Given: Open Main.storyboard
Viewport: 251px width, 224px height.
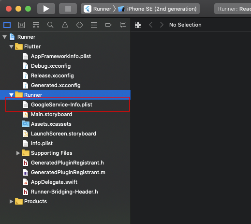Looking at the screenshot, I should point(47,114).
